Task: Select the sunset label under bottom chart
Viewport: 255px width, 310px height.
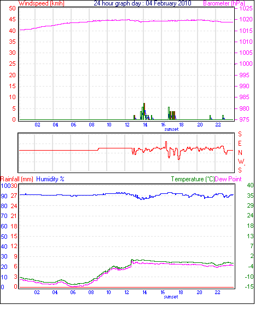Action: (x=171, y=297)
